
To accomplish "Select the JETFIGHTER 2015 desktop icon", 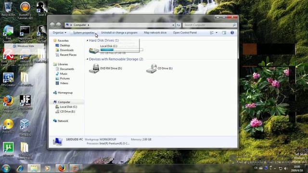I will (x=25, y=104).
